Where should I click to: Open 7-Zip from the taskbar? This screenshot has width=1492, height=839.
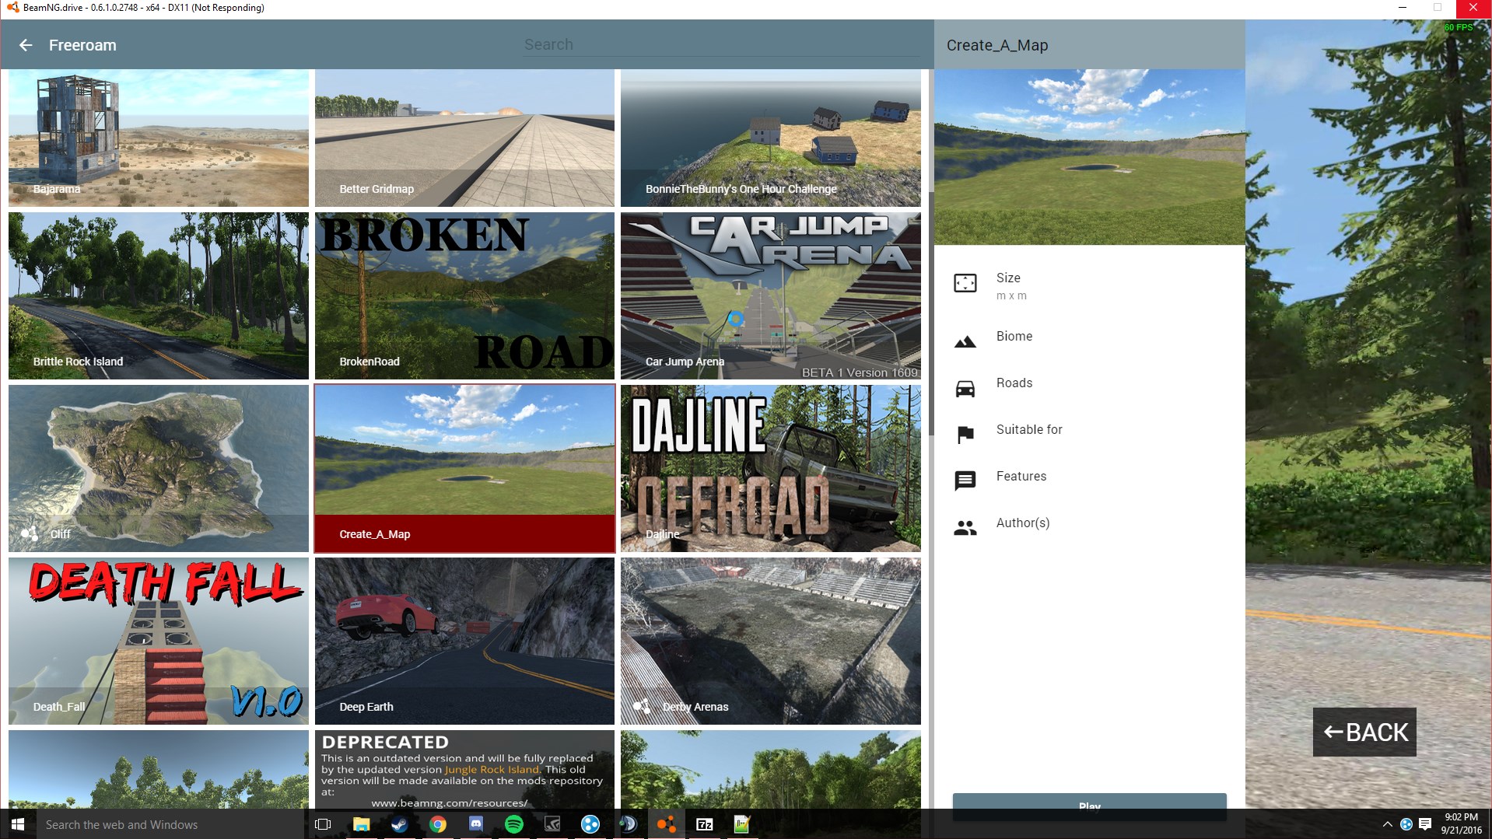click(x=705, y=824)
